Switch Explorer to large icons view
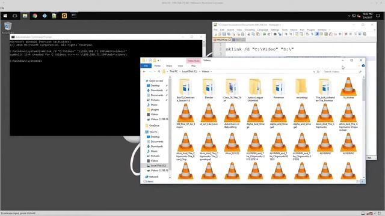The image size is (385, 216). (363, 181)
